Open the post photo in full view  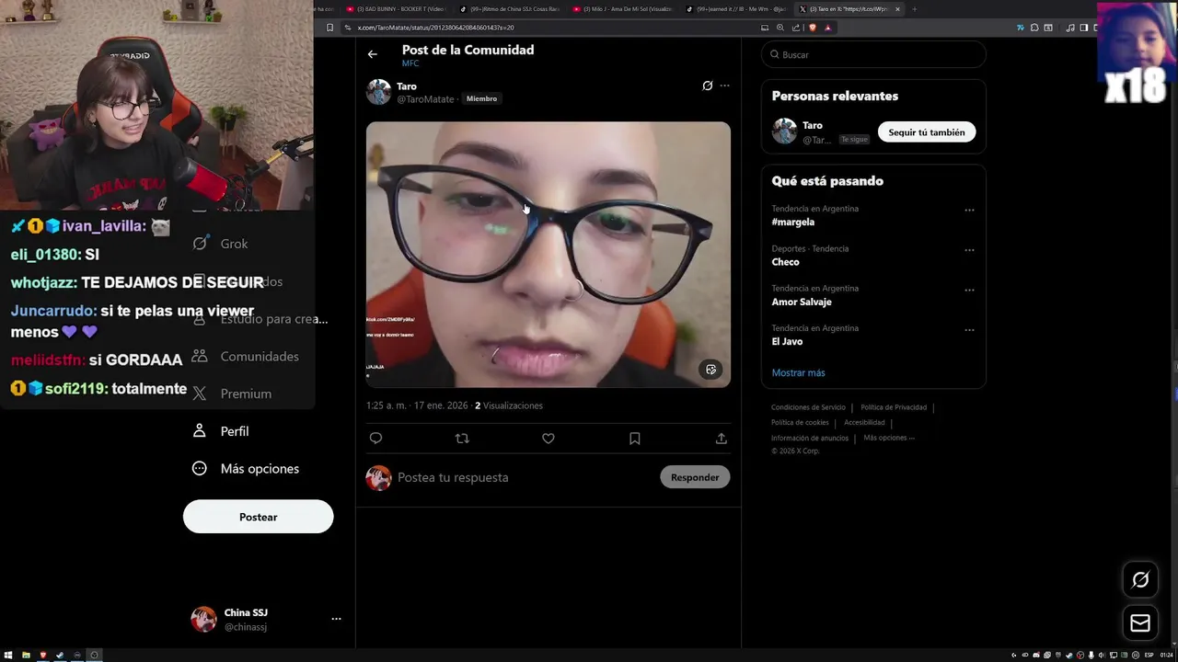[x=549, y=255]
